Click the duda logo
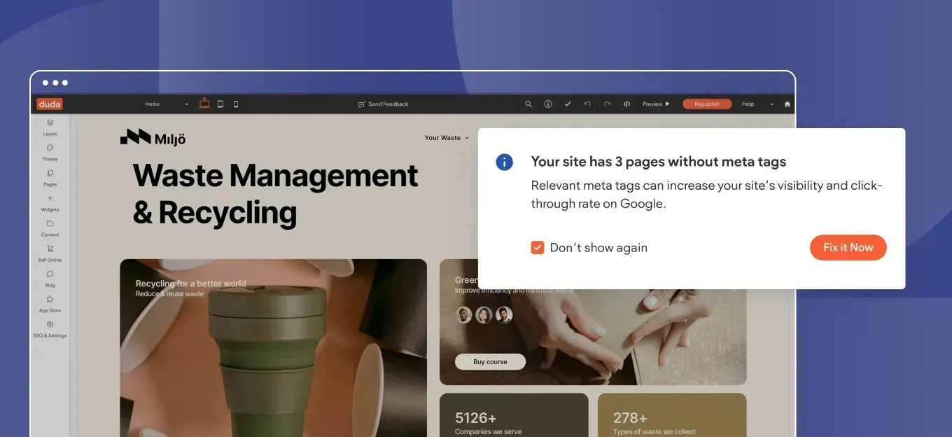 tap(50, 104)
